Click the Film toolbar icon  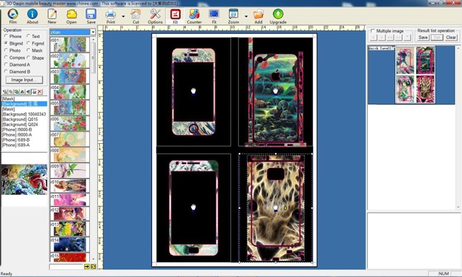click(x=12, y=15)
